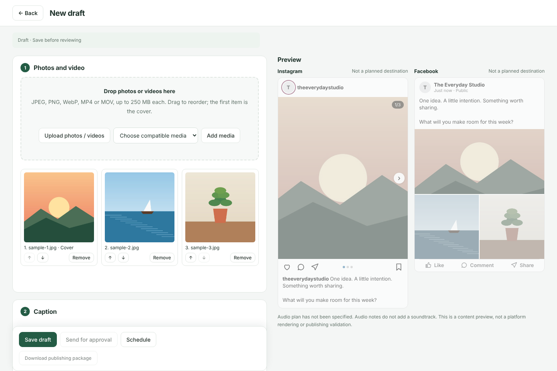Save the draft
Viewport: 557px width, 371px height.
click(38, 340)
